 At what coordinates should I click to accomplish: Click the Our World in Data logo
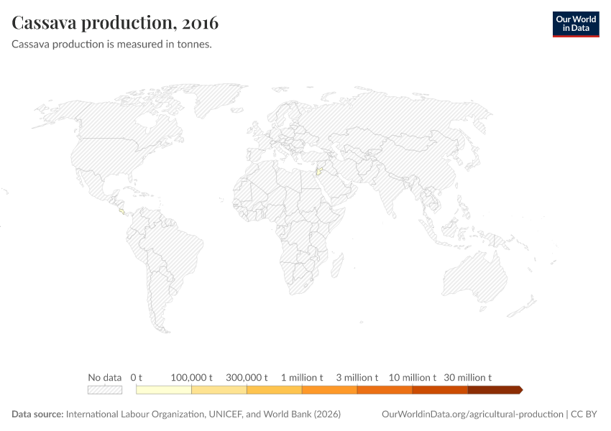pos(575,23)
